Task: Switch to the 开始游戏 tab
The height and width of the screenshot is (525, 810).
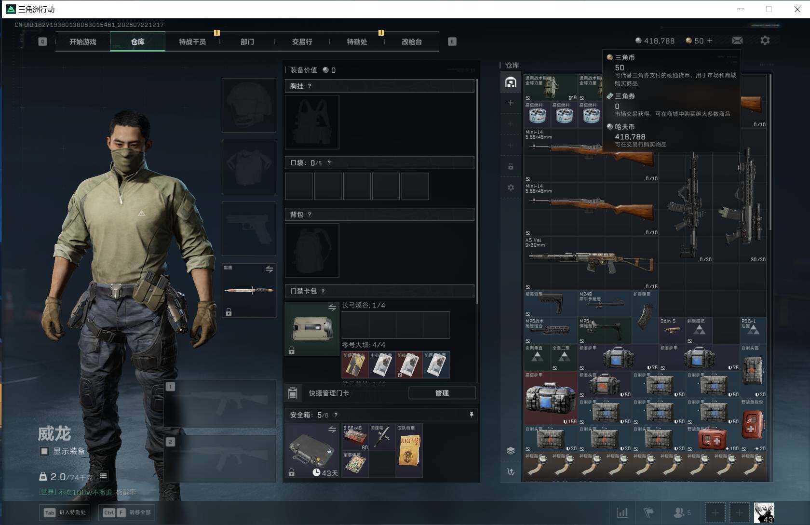Action: click(x=83, y=42)
